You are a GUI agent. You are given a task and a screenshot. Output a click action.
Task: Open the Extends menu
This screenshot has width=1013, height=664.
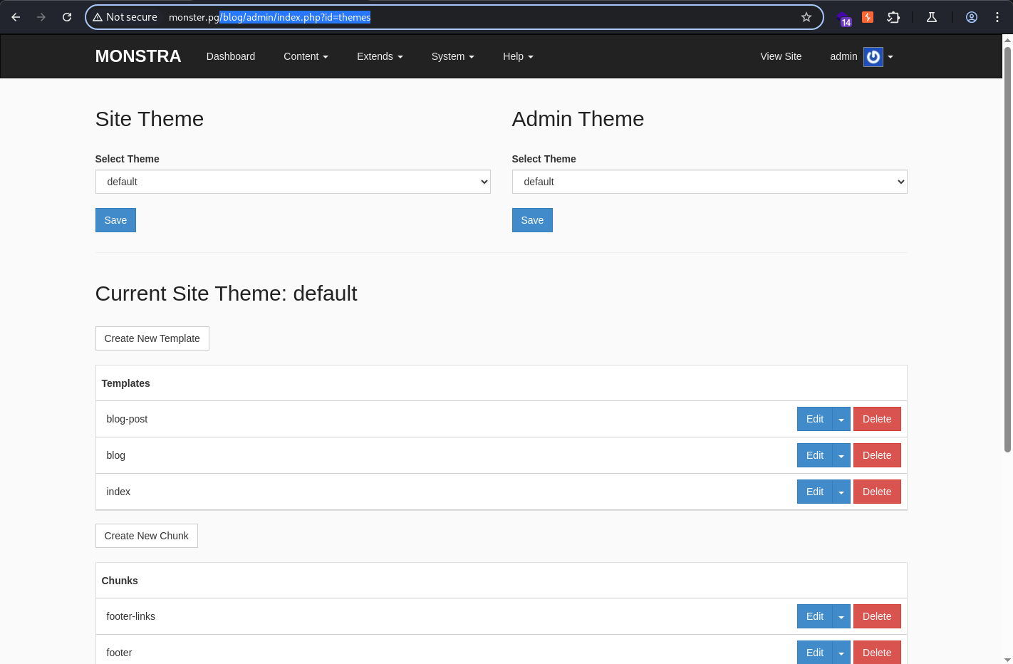(380, 56)
